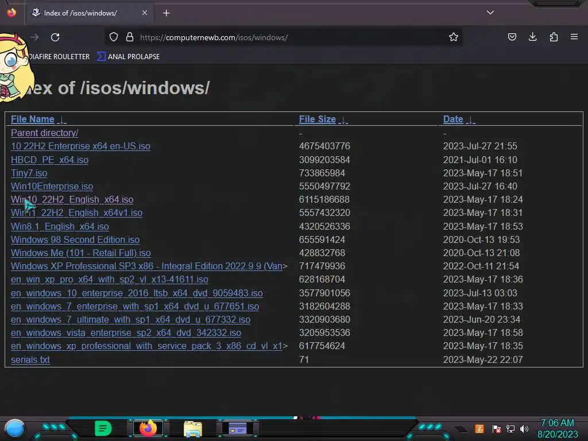The width and height of the screenshot is (588, 441).
Task: Open File Explorer from the taskbar
Action: [x=193, y=428]
